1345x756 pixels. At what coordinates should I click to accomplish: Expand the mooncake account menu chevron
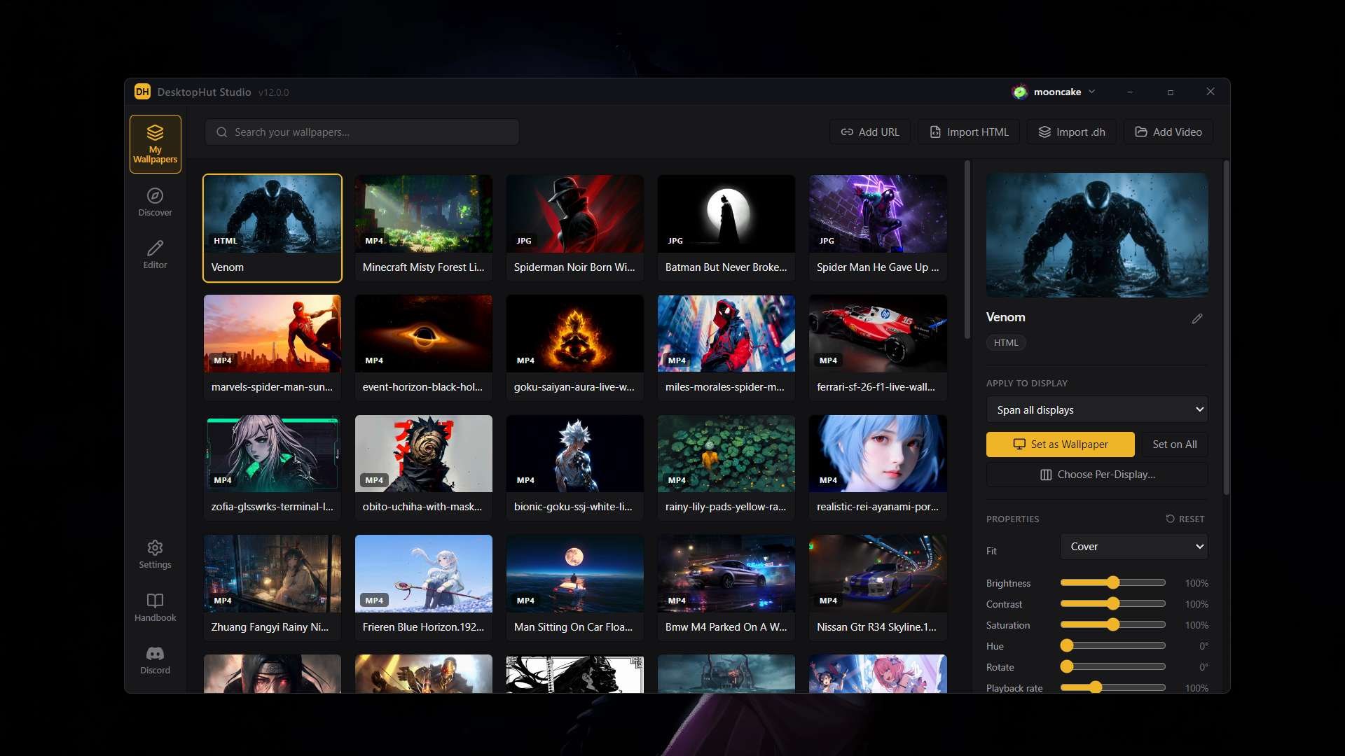[x=1091, y=92]
